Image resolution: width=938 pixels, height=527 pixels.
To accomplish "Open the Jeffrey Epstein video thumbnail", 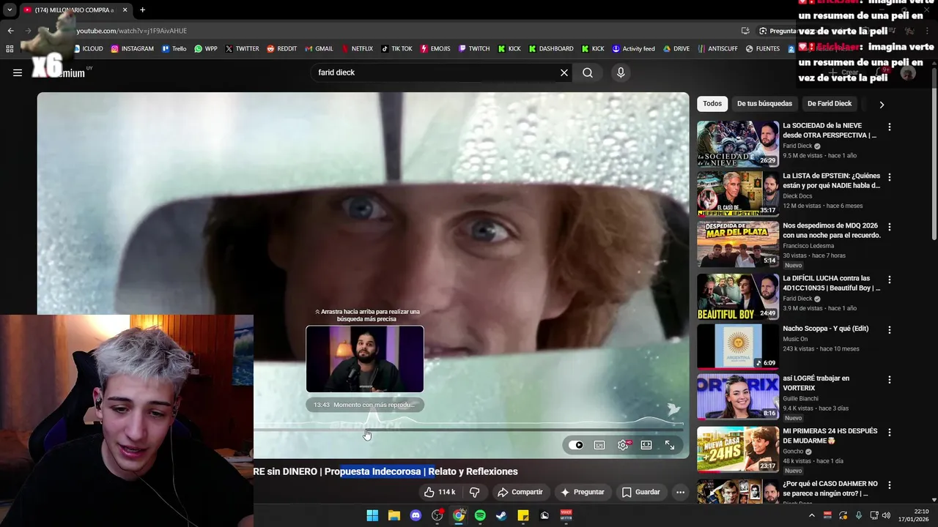I will (x=738, y=194).
